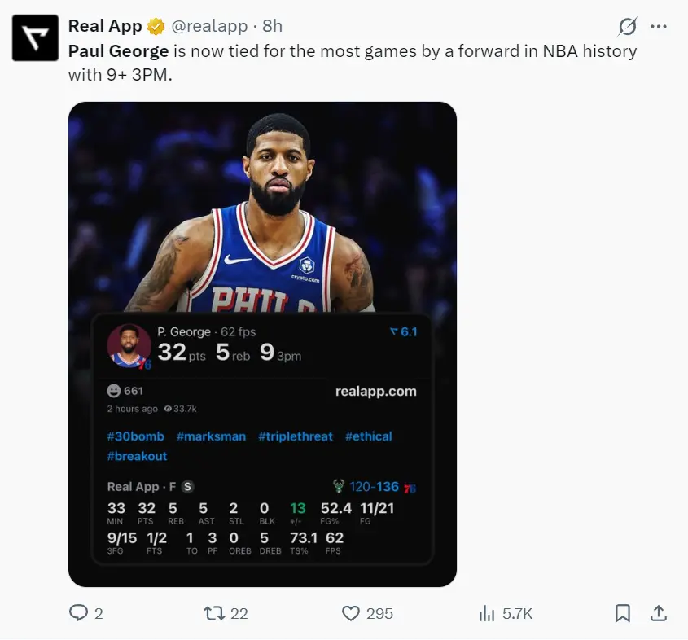The image size is (688, 640).
Task: Click the @realapp handle
Action: click(209, 27)
